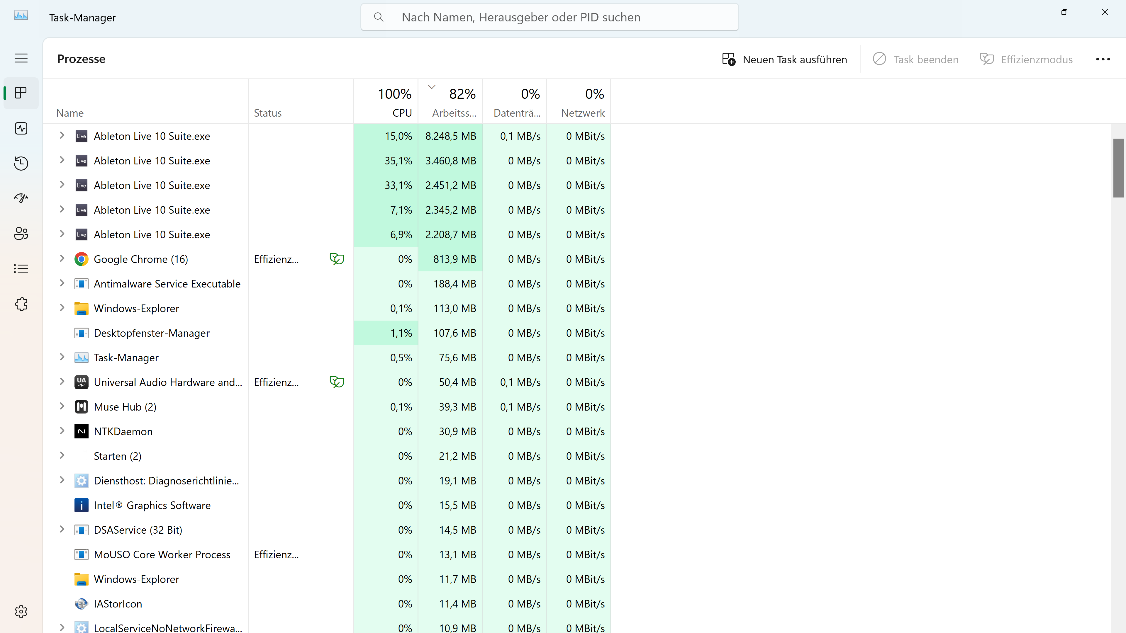
Task: Expand the Ableton Live row using 35,1% CPU
Action: 62,160
